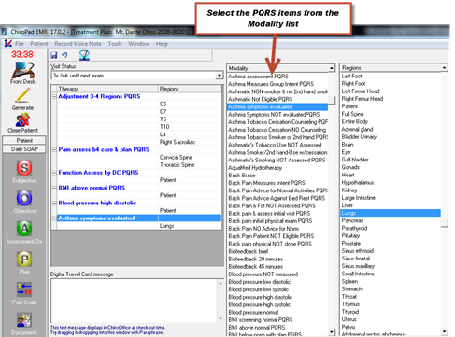455x337 pixels.
Task: Open the File menu
Action: pos(20,44)
